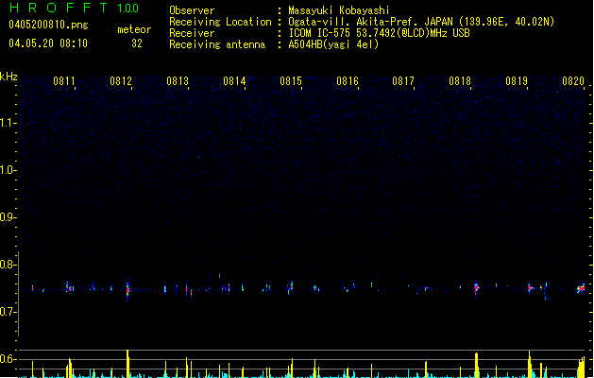Click the Observer label
Viewport: 594px width, 378px height.
click(x=192, y=10)
